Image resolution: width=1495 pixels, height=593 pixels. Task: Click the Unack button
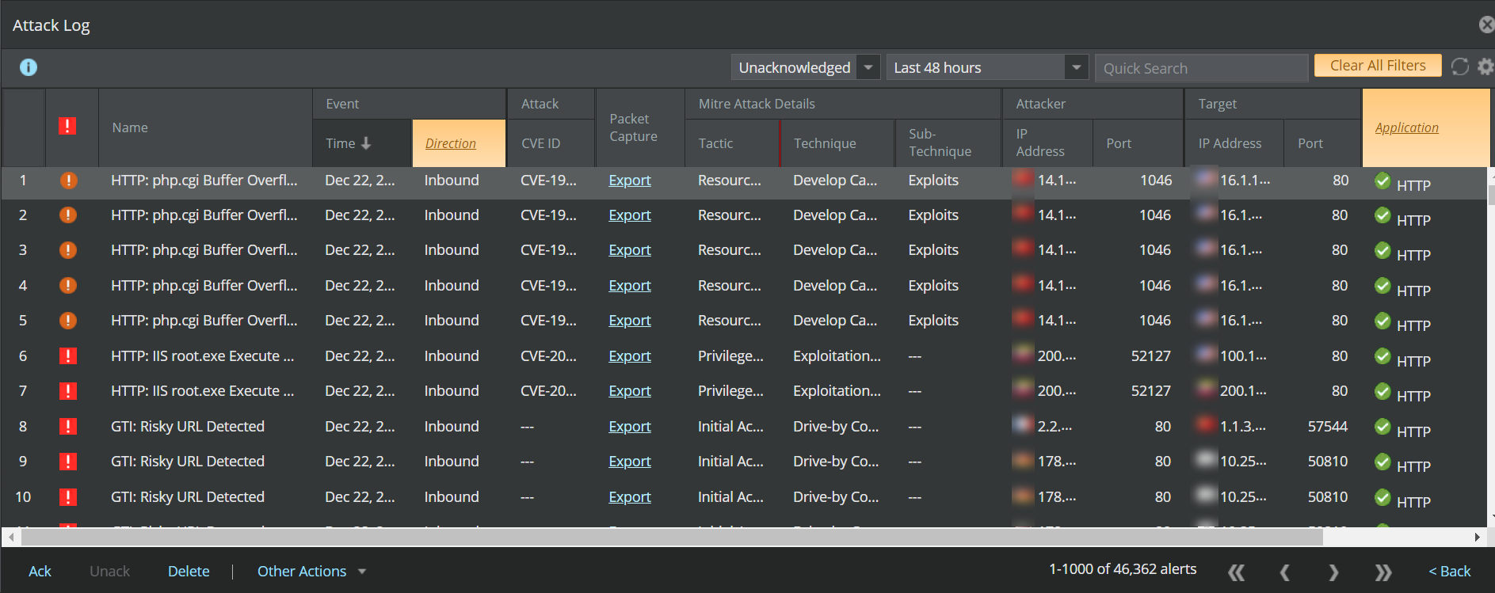pyautogui.click(x=109, y=572)
